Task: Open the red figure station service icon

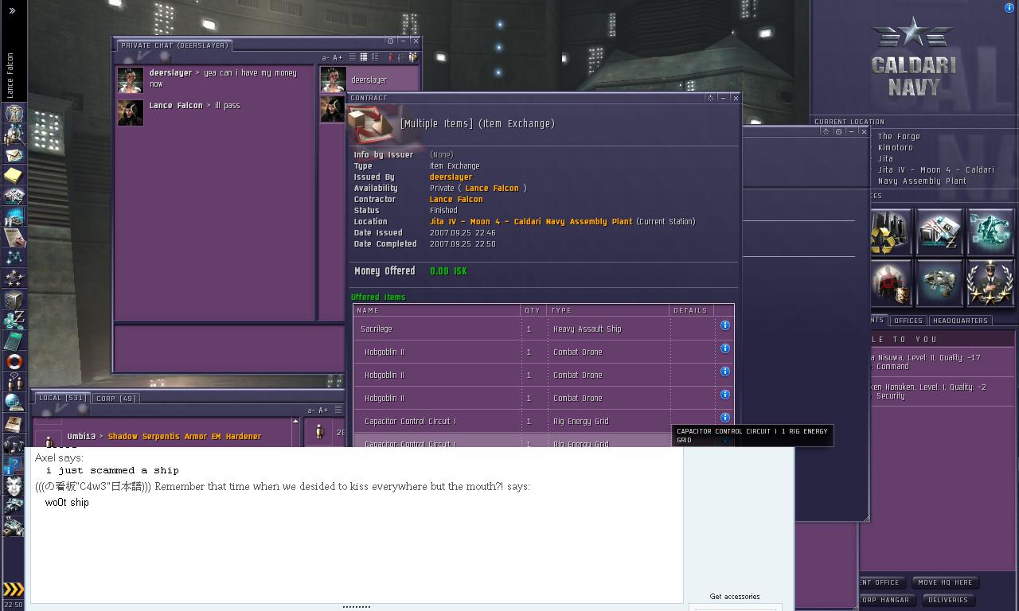Action: pos(890,282)
